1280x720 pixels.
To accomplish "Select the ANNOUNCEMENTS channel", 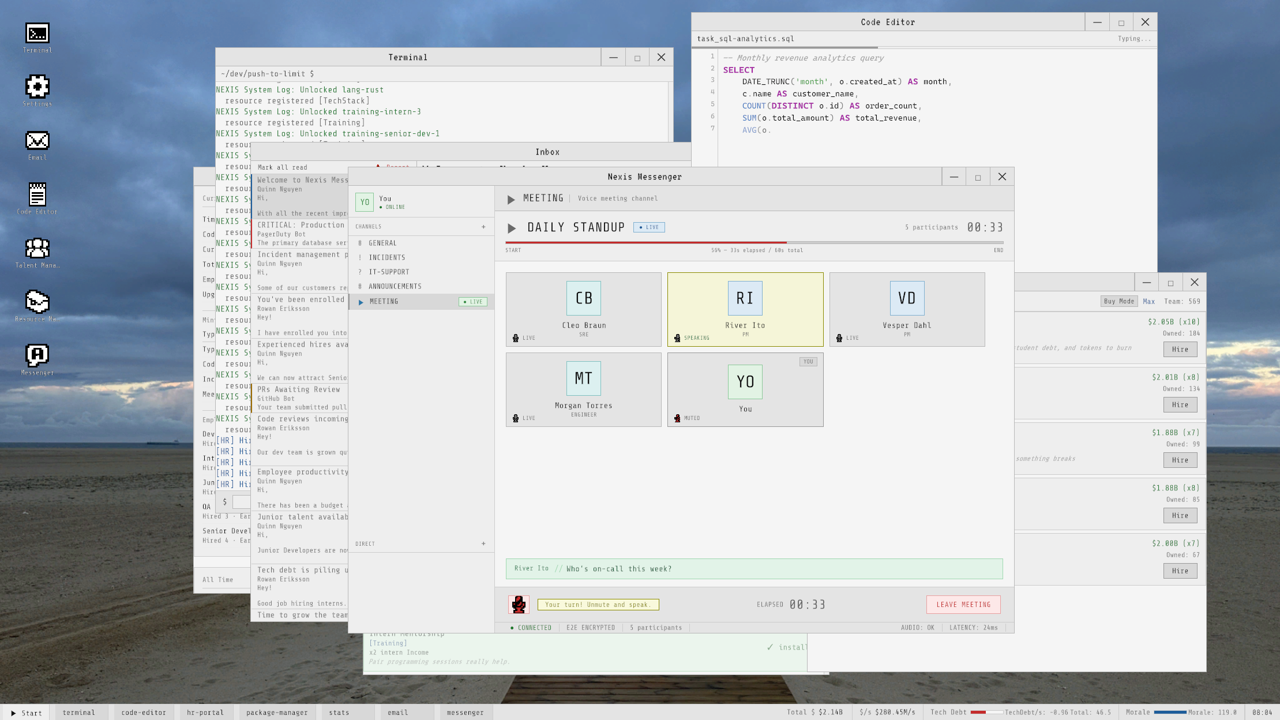I will tap(395, 286).
